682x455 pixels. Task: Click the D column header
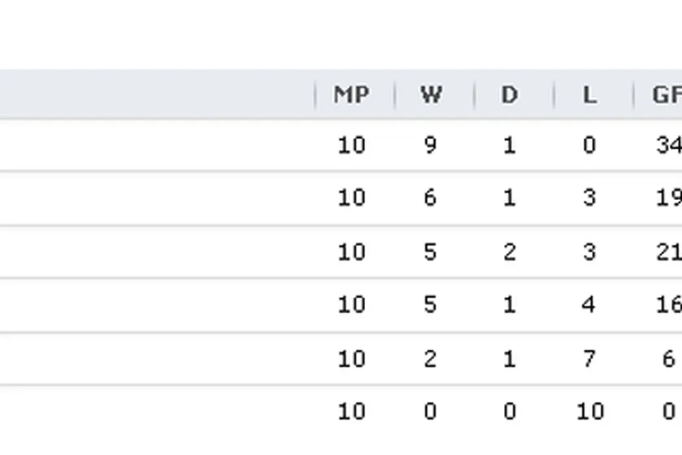[510, 95]
